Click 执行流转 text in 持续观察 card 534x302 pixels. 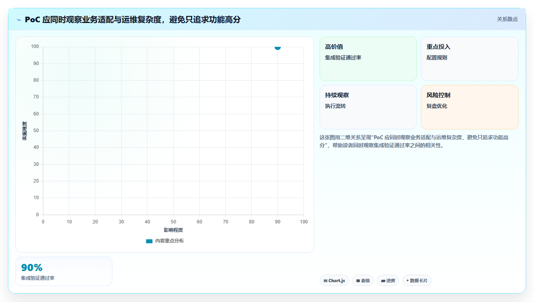click(x=335, y=106)
